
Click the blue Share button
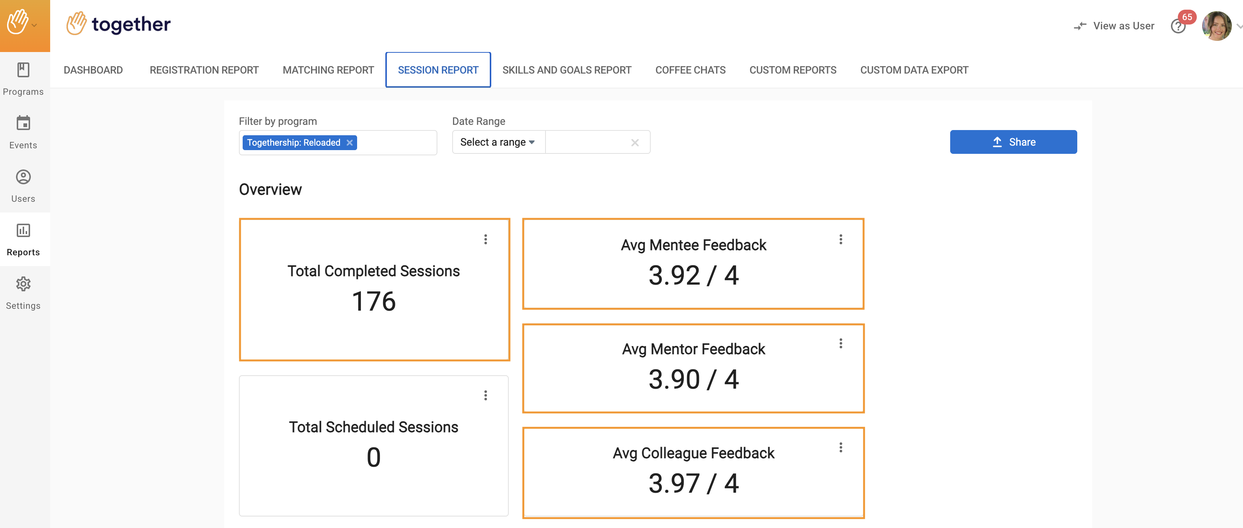tap(1013, 142)
